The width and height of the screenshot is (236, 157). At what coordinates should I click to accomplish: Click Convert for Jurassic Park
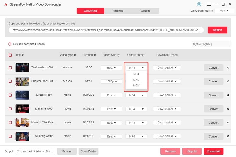click(213, 95)
